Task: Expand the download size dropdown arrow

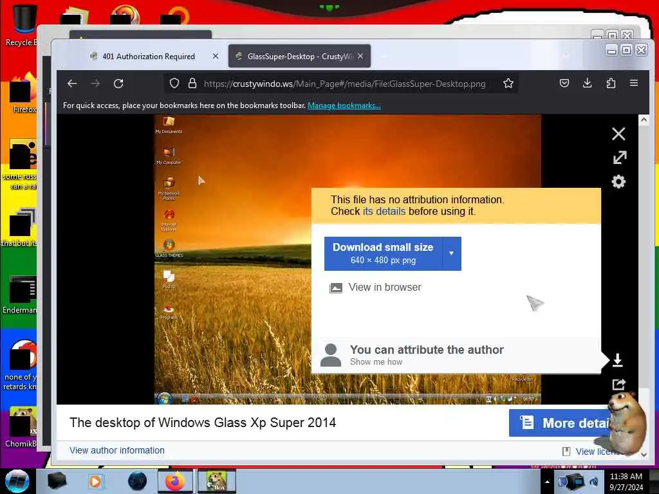Action: tap(451, 253)
